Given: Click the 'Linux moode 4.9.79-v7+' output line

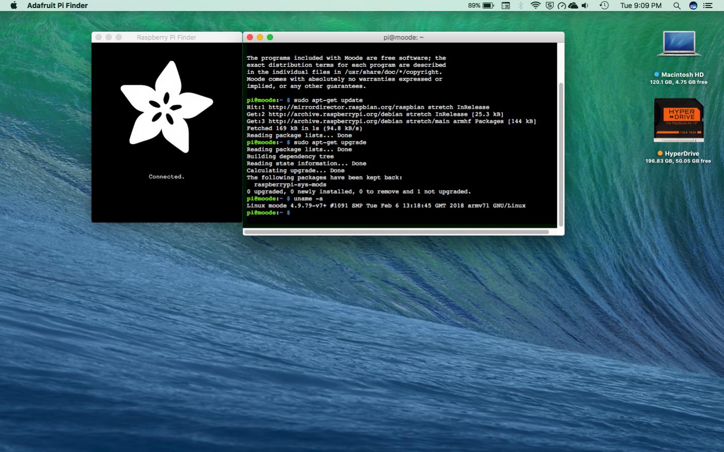Looking at the screenshot, I should (386, 206).
